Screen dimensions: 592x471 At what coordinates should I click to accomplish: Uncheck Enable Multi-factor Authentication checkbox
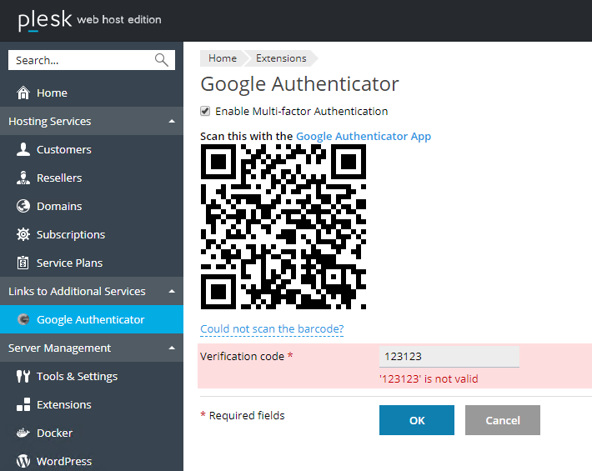click(x=205, y=111)
